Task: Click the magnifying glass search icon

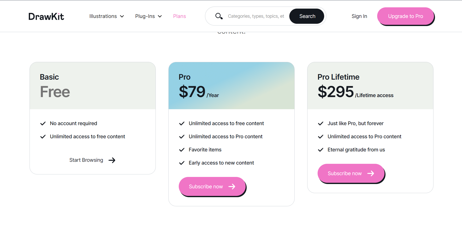Action: (219, 16)
